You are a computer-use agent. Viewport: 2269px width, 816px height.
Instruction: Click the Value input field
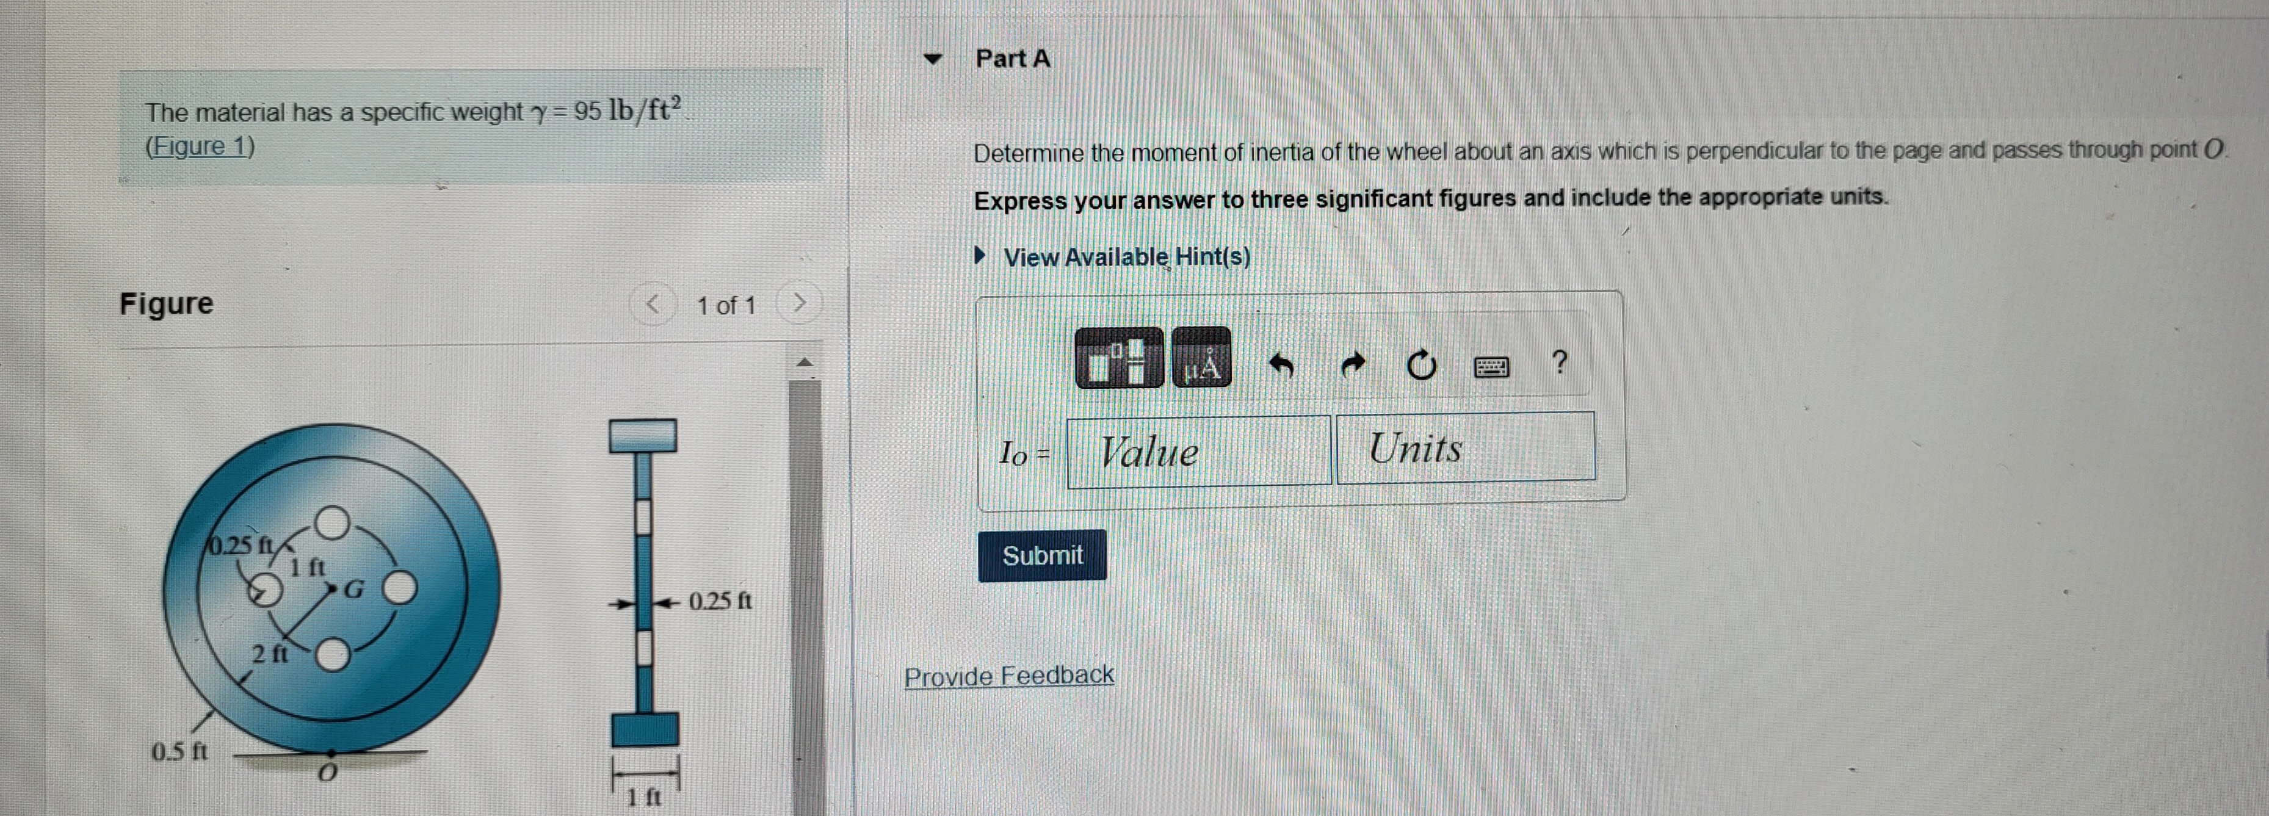tap(1199, 452)
